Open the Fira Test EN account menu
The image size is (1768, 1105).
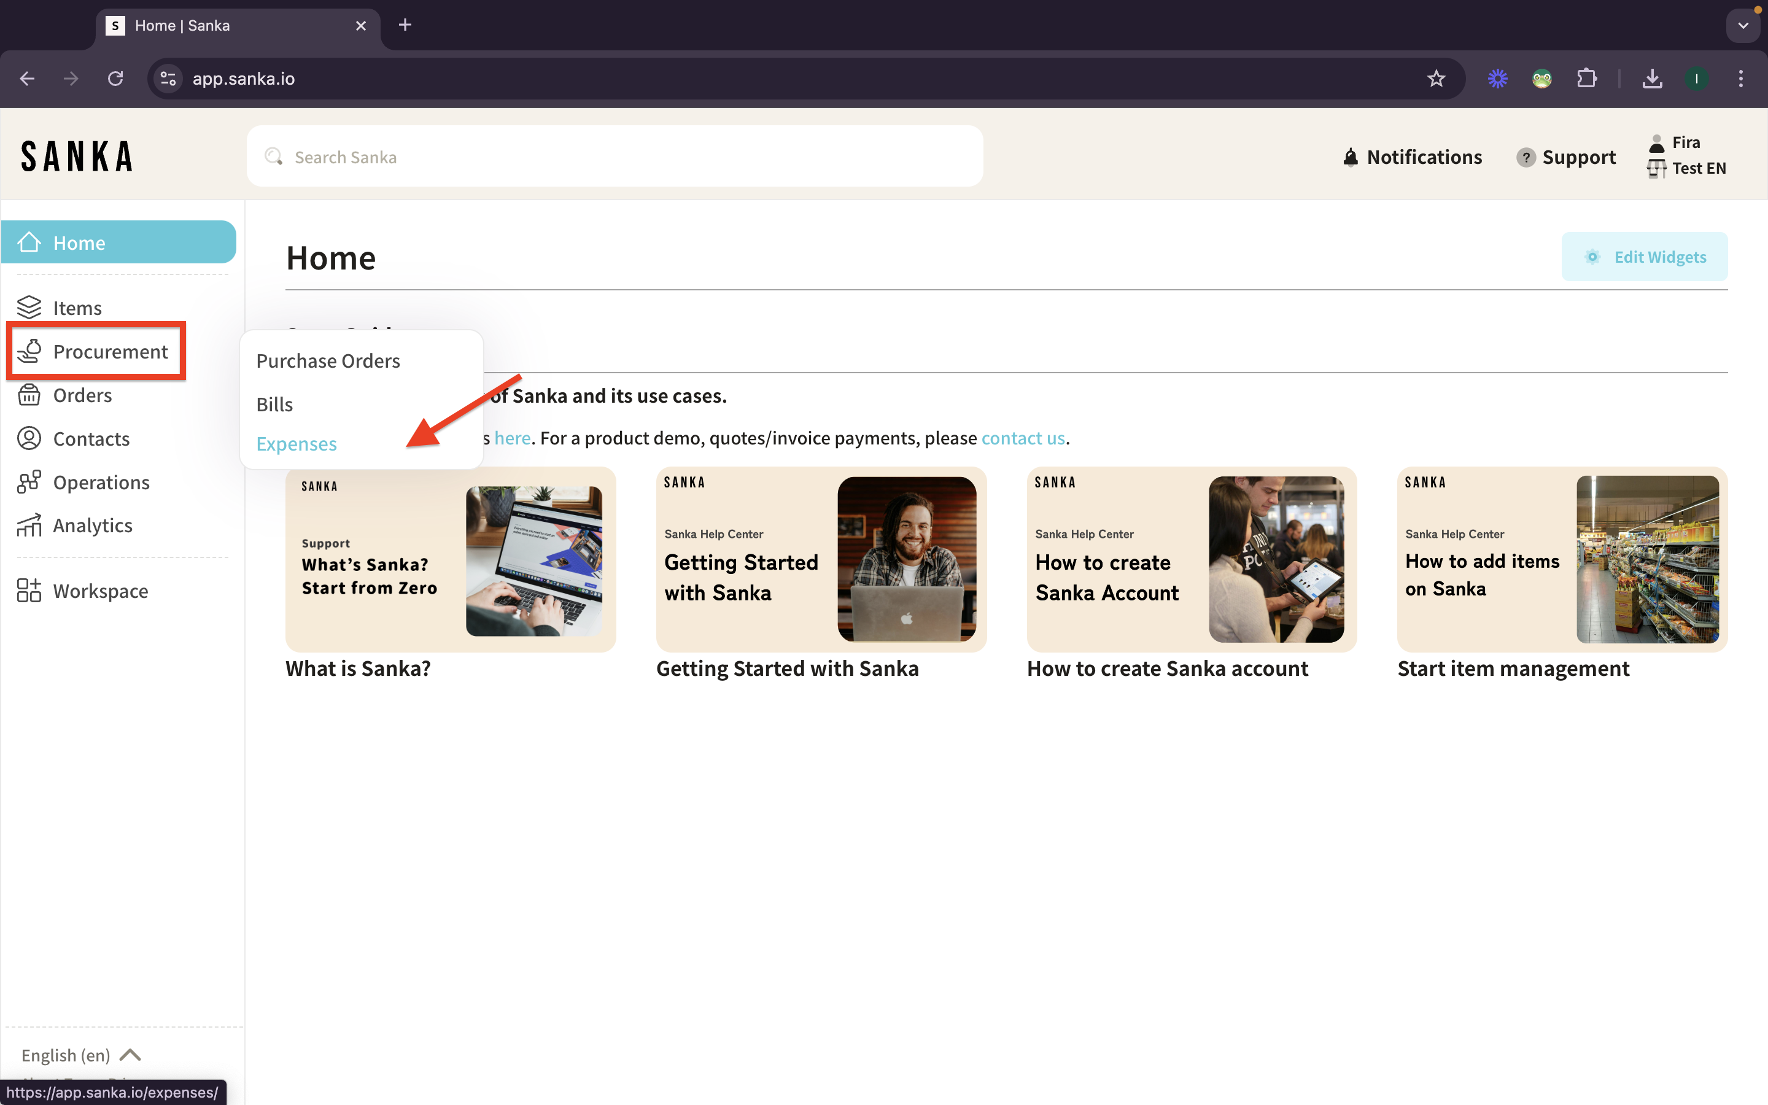[x=1688, y=155]
